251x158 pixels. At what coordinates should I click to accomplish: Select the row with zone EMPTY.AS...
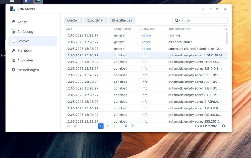(x=146, y=62)
